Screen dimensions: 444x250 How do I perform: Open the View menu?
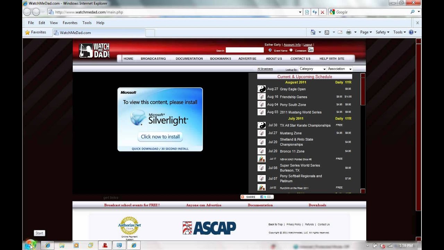pyautogui.click(x=54, y=23)
